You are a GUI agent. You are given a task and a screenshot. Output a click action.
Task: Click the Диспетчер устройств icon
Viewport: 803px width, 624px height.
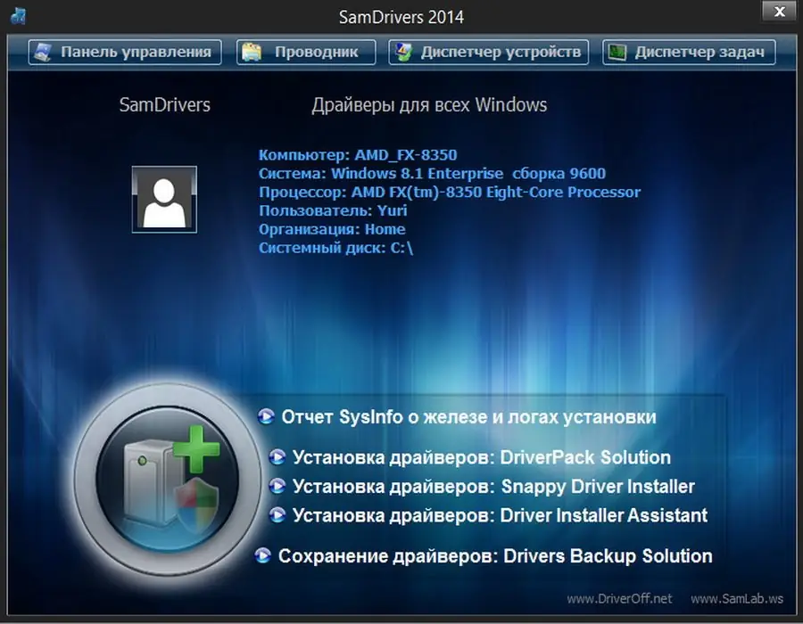(x=403, y=53)
